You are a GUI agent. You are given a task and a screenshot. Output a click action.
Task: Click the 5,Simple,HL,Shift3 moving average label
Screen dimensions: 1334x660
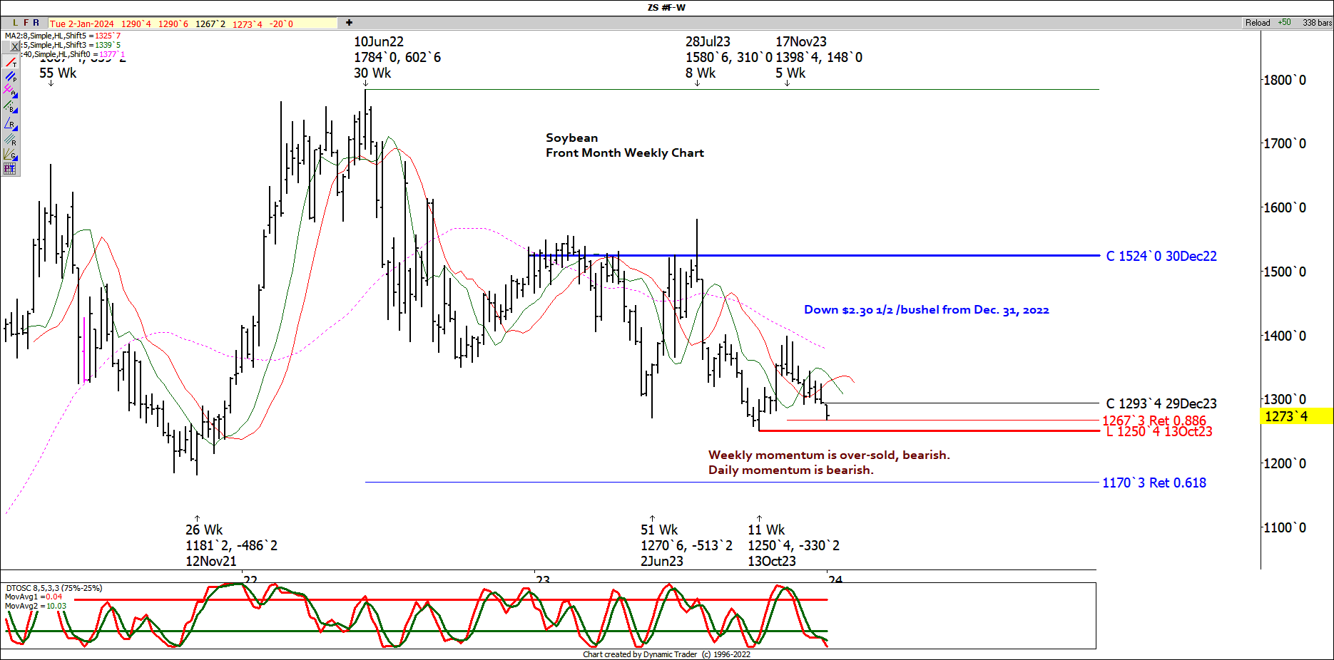[x=71, y=45]
